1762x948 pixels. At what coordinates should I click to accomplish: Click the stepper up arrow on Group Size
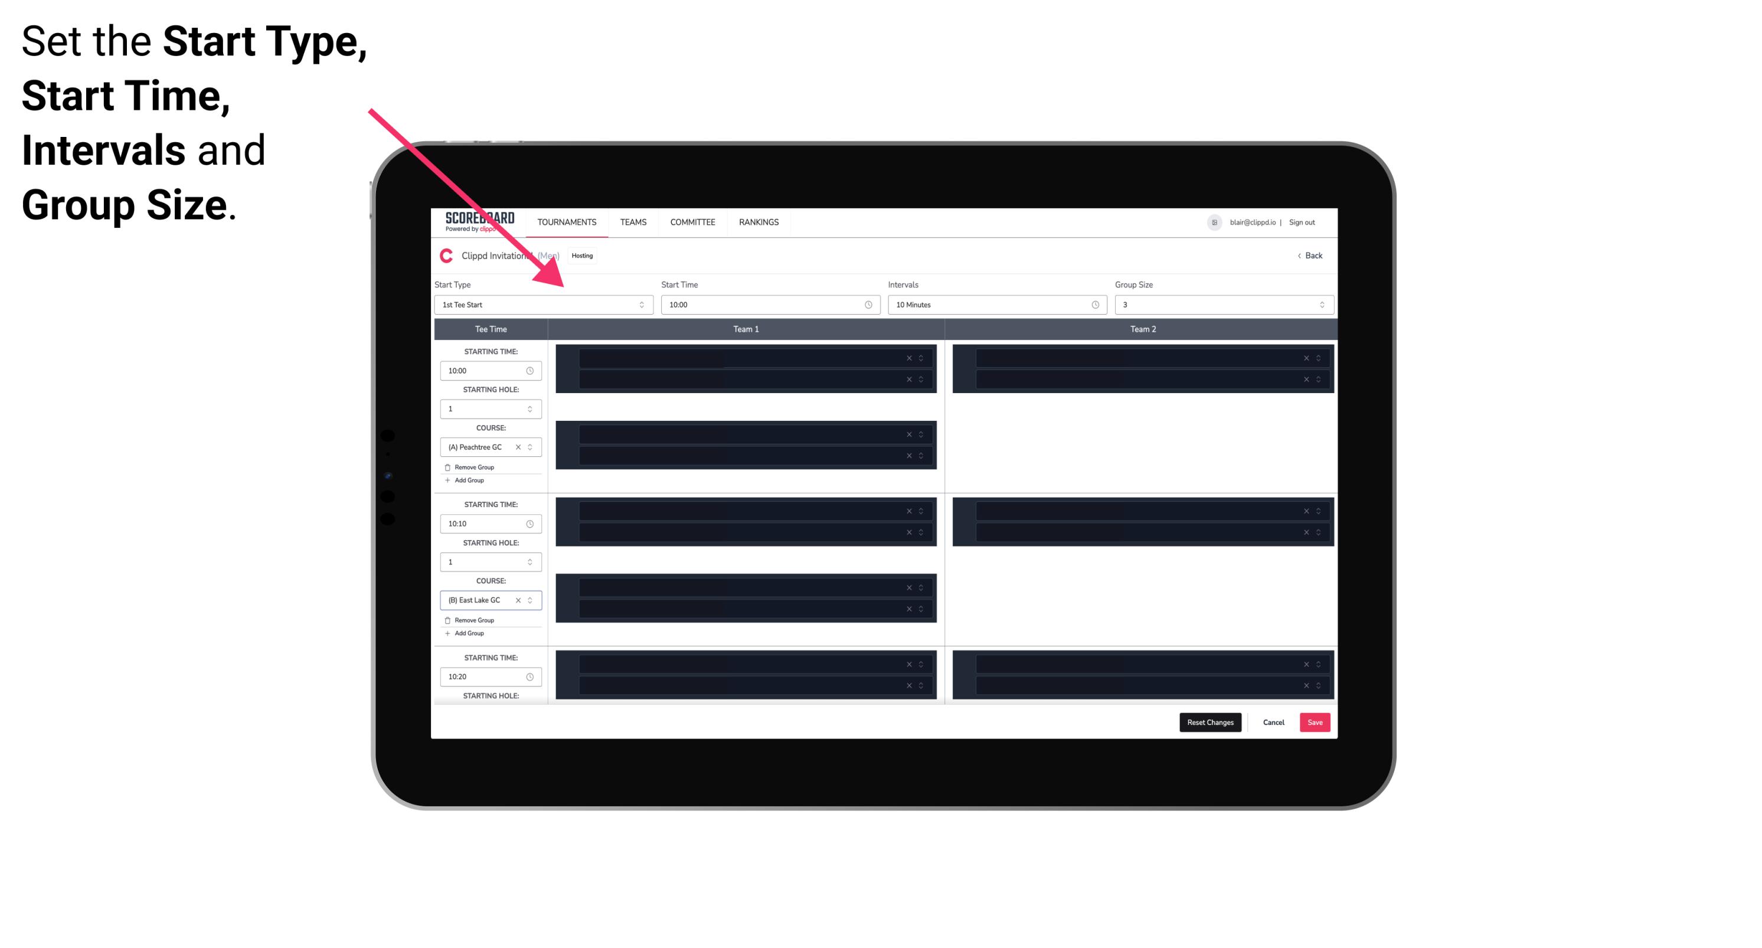point(1322,302)
